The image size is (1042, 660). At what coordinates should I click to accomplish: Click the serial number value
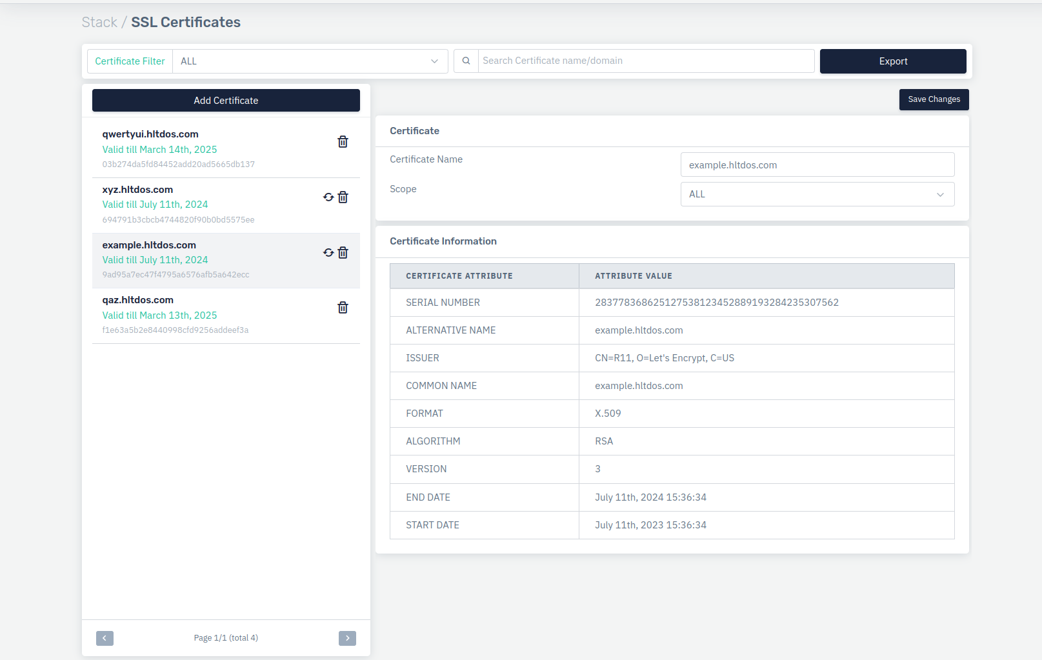tap(717, 303)
